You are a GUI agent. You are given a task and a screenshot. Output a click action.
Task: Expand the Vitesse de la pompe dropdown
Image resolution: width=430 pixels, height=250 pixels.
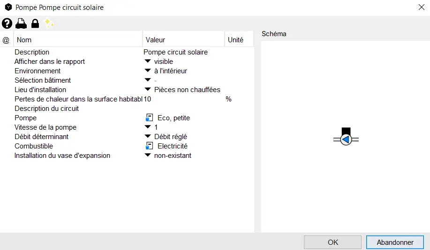point(148,127)
